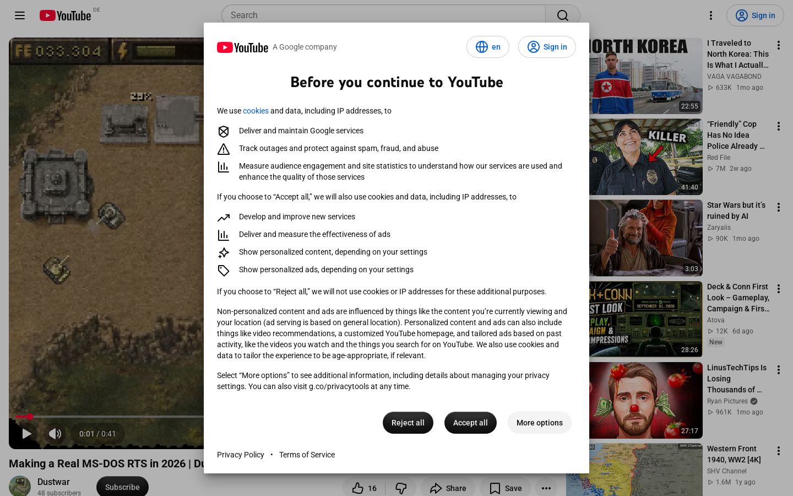Screen dimensions: 793x496
Task: Click the Accept all button
Action: pyautogui.click(x=470, y=423)
